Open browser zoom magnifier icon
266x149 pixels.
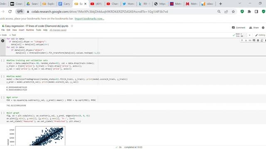pyautogui.click(x=219, y=12)
